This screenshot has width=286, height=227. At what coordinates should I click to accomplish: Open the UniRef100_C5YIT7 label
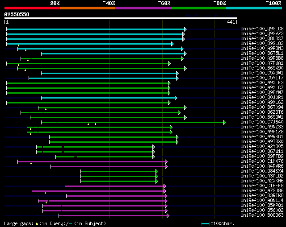pos(262,78)
